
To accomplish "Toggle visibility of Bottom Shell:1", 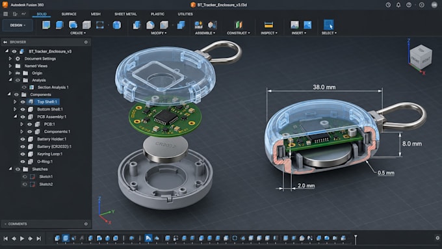I will coord(23,109).
